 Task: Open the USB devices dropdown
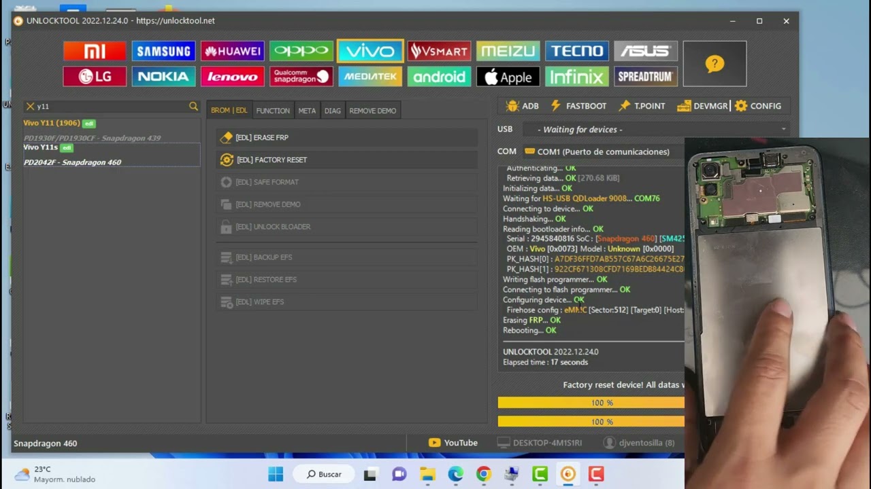656,129
